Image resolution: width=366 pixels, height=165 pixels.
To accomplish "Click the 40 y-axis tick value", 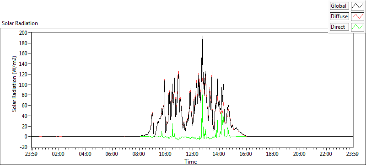I will click(25, 116).
